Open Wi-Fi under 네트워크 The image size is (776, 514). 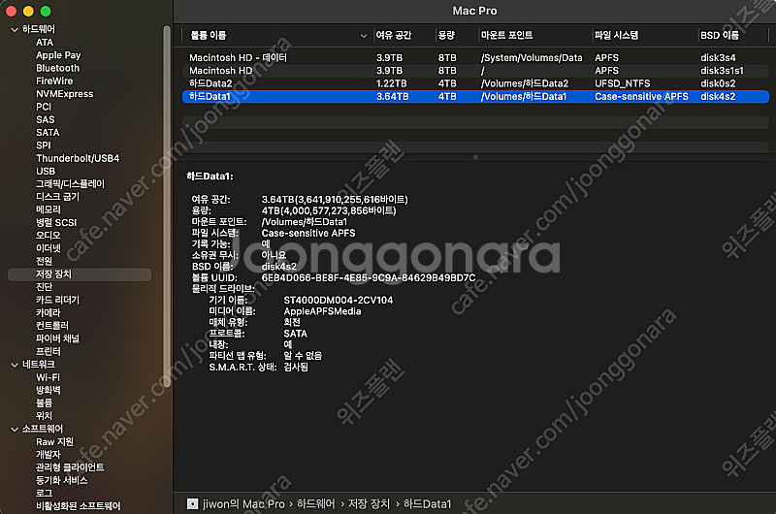(48, 377)
